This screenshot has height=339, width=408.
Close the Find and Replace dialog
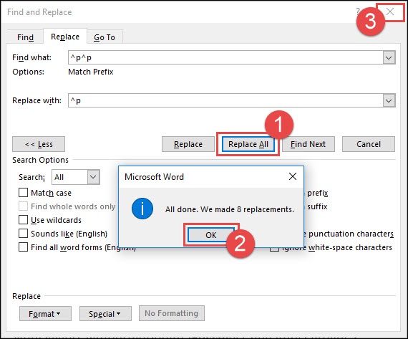click(x=390, y=11)
